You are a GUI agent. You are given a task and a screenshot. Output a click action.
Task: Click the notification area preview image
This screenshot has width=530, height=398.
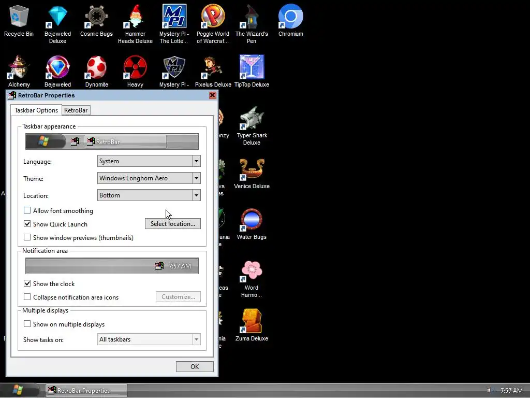[112, 266]
